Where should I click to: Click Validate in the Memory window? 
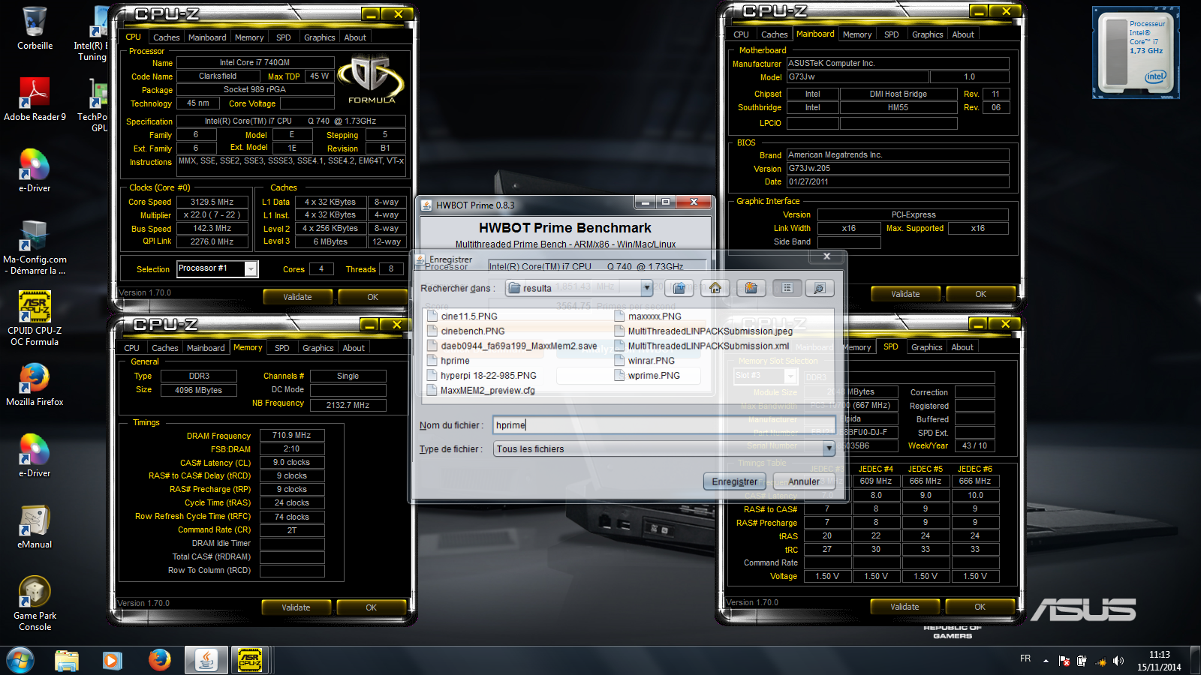point(296,607)
